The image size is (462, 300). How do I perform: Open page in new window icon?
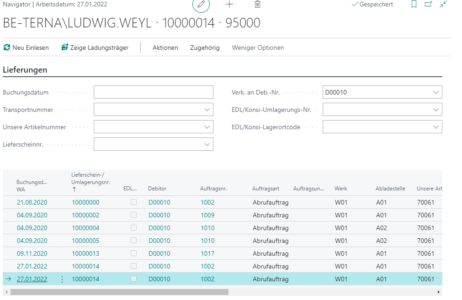(x=428, y=5)
